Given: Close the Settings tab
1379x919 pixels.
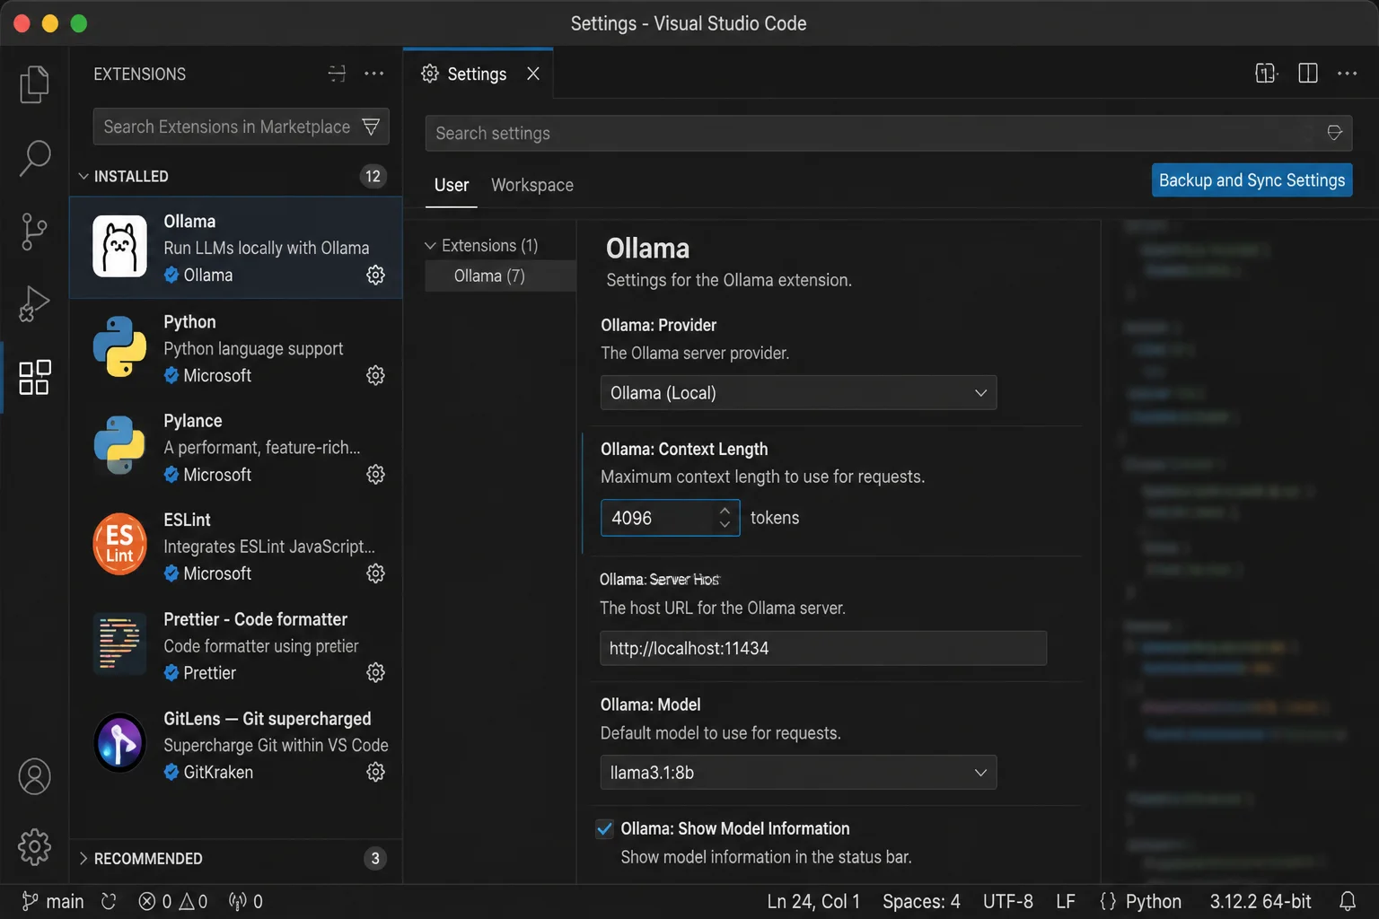Looking at the screenshot, I should 533,74.
